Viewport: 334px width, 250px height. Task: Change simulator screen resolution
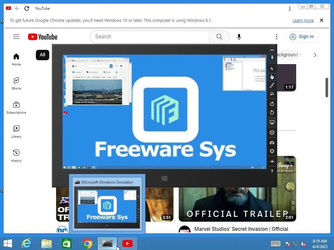point(272,122)
